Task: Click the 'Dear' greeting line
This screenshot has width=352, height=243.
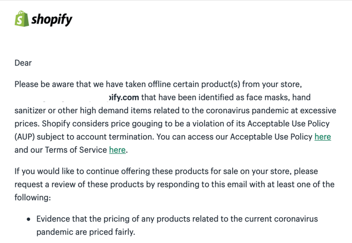Action: point(23,63)
